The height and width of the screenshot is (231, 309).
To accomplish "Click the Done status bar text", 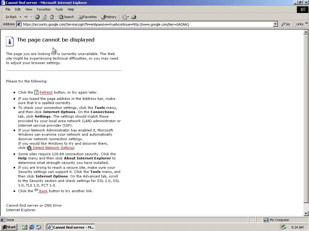I will [10, 220].
